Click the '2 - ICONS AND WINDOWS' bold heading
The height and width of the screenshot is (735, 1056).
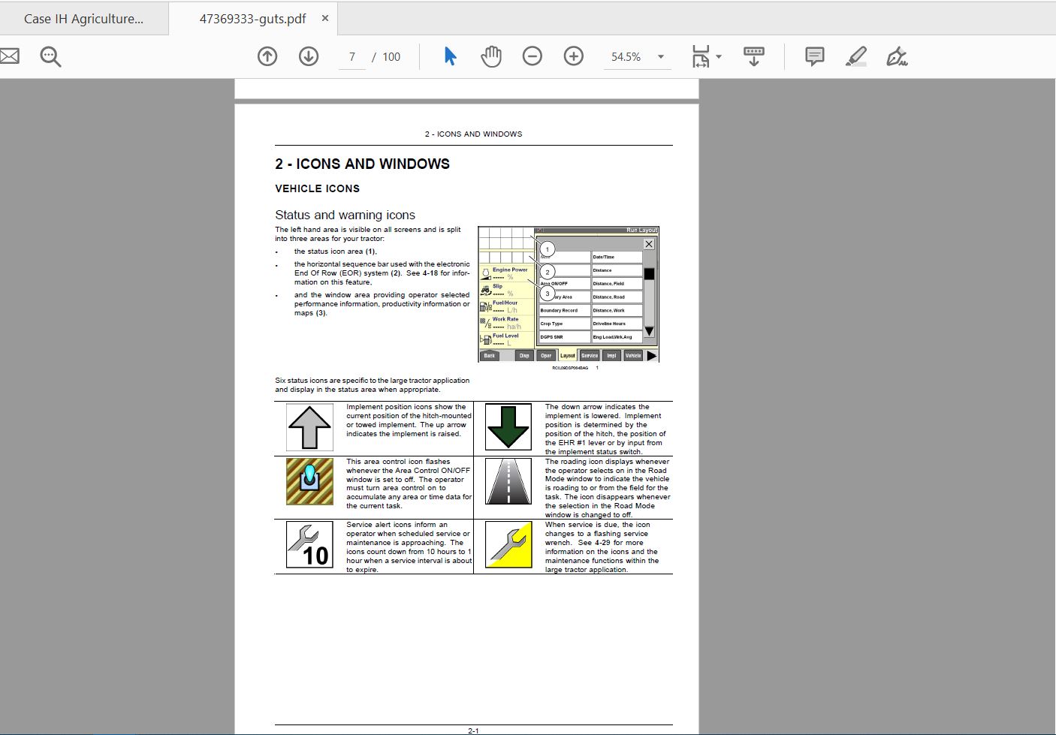pyautogui.click(x=362, y=164)
